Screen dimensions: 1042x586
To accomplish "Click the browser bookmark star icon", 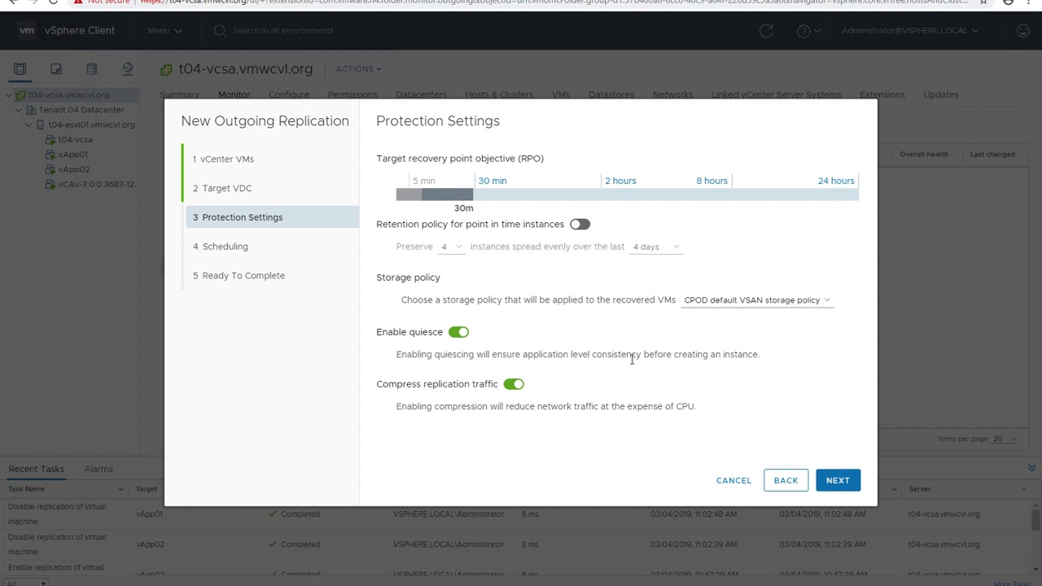I will tap(984, 2).
